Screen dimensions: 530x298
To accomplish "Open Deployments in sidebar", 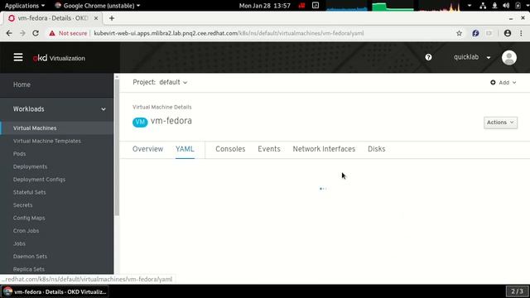I will [x=30, y=166].
